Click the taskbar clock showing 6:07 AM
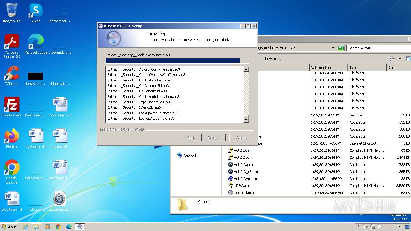411x231 pixels. [x=395, y=227]
